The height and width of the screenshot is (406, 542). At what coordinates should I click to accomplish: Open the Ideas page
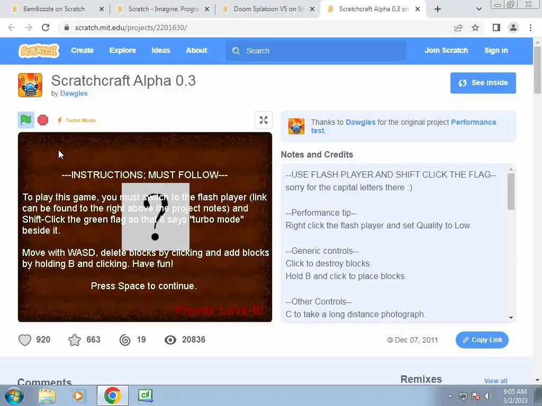[x=161, y=50]
